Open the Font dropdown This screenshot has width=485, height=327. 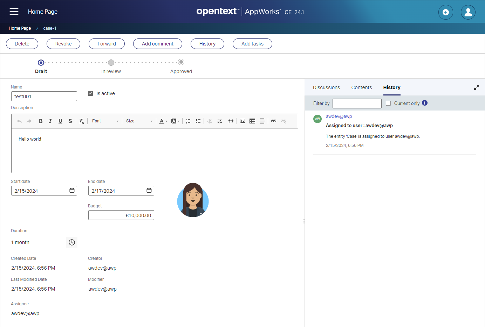click(x=105, y=121)
